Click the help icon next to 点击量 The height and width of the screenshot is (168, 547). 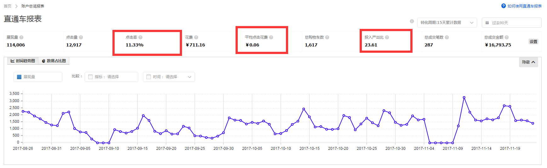coord(81,37)
